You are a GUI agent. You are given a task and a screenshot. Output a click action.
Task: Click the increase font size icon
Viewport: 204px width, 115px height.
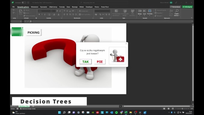57,11
